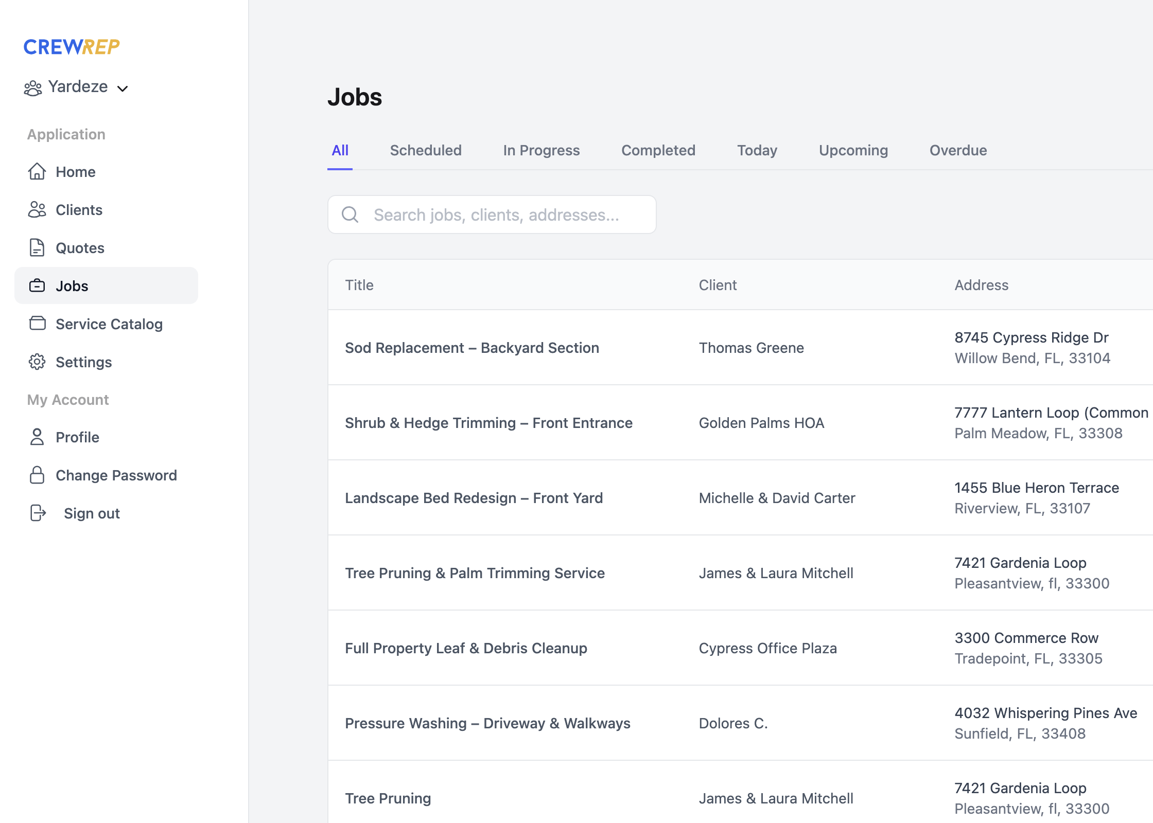
Task: Click the Service Catalog box icon
Action: pyautogui.click(x=37, y=324)
